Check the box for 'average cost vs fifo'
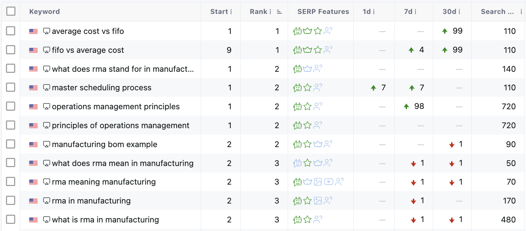The image size is (526, 231). click(11, 31)
